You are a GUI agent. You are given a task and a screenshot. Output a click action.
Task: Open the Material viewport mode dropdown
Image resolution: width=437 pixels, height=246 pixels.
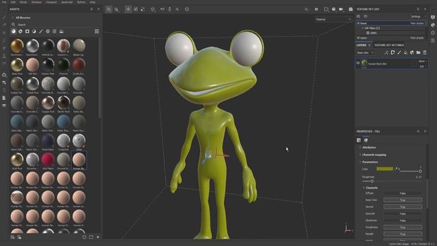333,19
